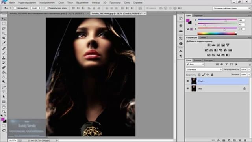Select the Dodge tool
This screenshot has height=142, width=252.
point(4,82)
